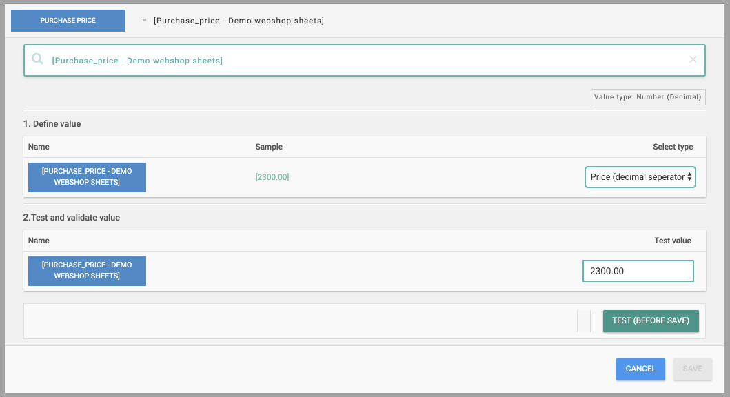Click the search magnifier icon
This screenshot has height=397, width=730.
pyautogui.click(x=37, y=59)
